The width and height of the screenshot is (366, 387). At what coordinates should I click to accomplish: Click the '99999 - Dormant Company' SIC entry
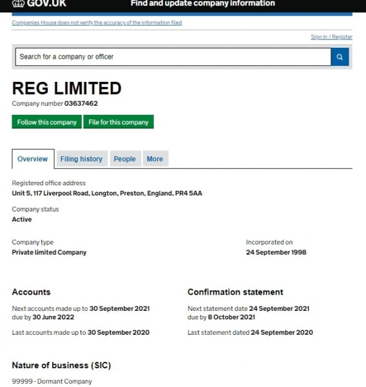[x=52, y=381]
